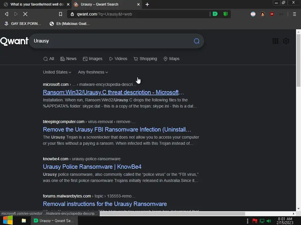Image resolution: width=301 pixels, height=225 pixels.
Task: Click the padlock site info icon
Action: coord(72,14)
